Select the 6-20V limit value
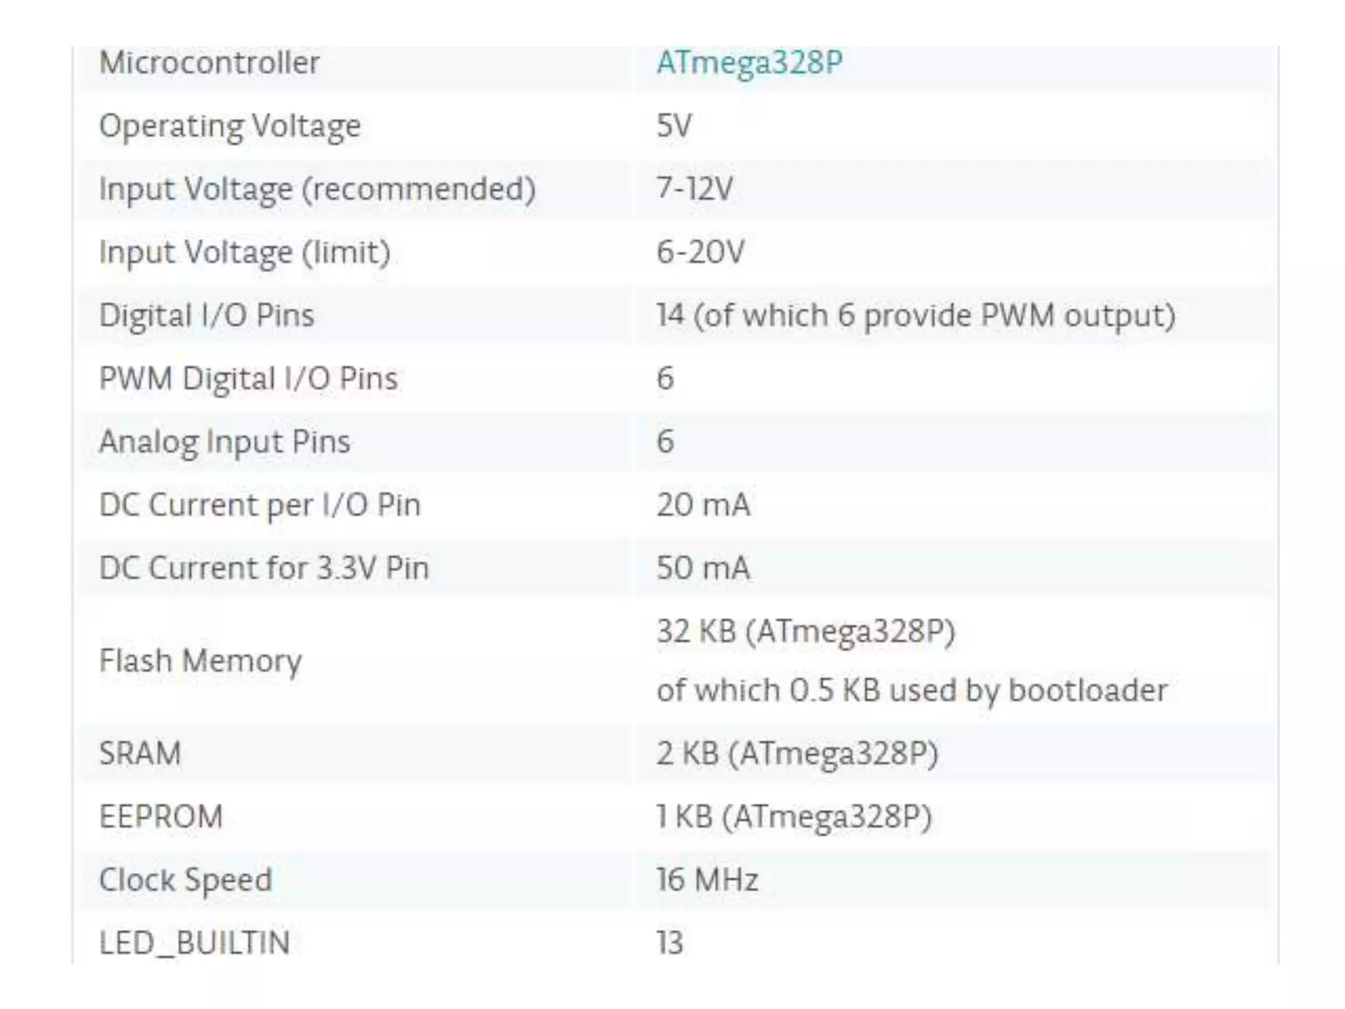The width and height of the screenshot is (1345, 1009). (x=700, y=252)
